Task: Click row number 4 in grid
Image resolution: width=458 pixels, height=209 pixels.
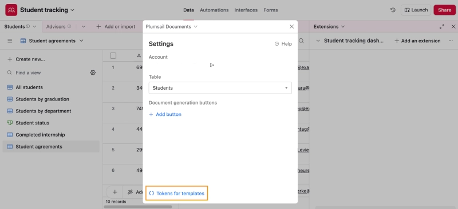Action: 113,129
